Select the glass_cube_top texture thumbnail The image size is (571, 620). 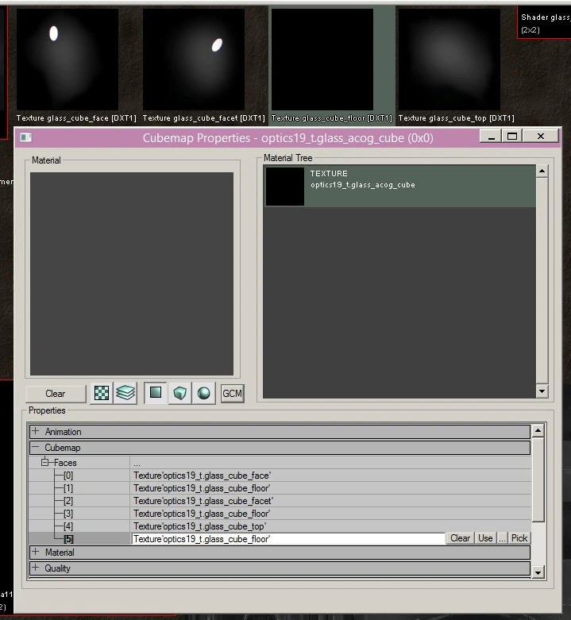point(449,60)
